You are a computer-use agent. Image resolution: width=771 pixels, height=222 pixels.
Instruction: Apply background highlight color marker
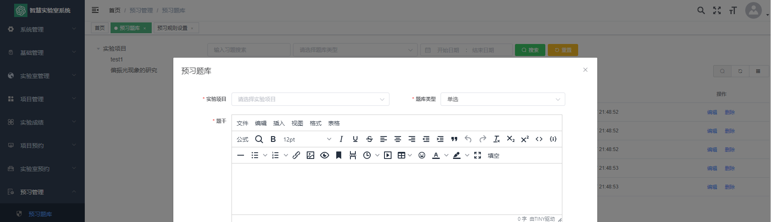point(457,155)
